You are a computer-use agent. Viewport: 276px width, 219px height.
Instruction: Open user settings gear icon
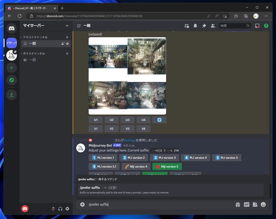pos(67,209)
